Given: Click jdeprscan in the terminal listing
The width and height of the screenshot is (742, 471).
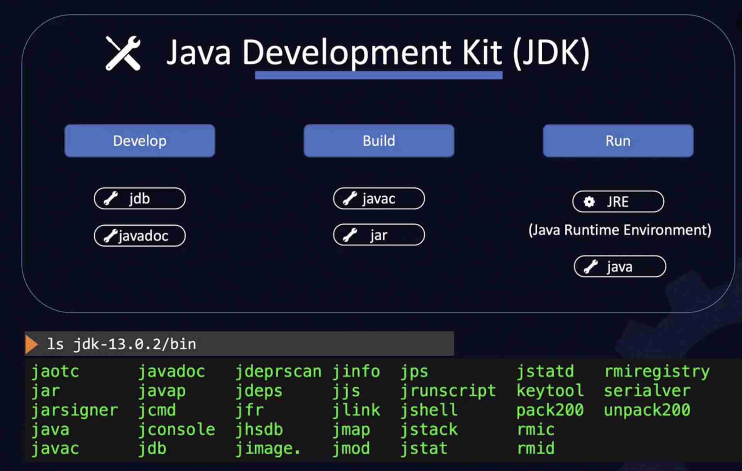Looking at the screenshot, I should tap(279, 371).
